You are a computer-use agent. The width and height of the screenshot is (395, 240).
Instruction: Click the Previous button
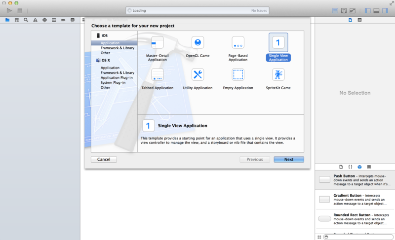(x=255, y=159)
